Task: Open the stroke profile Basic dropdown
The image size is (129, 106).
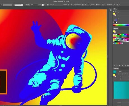Action: [24, 5]
